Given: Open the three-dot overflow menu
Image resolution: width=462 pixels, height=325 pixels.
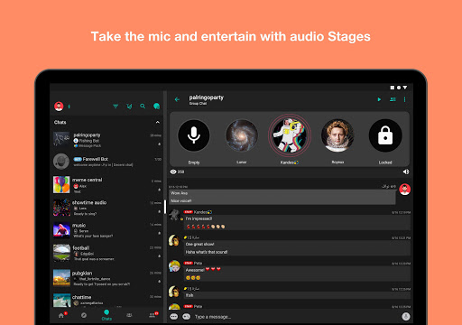Looking at the screenshot, I should click(x=404, y=99).
